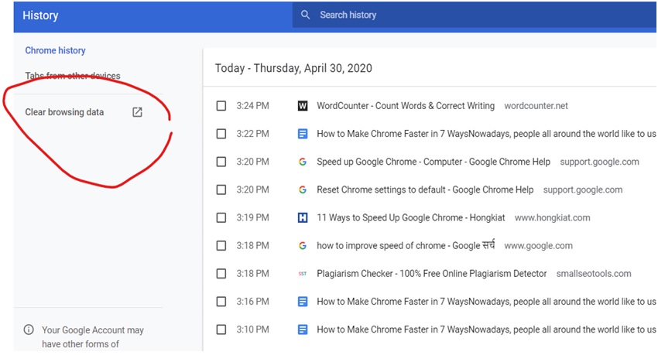Click smallseotools favicon for Plagiarism Checker

point(303,274)
